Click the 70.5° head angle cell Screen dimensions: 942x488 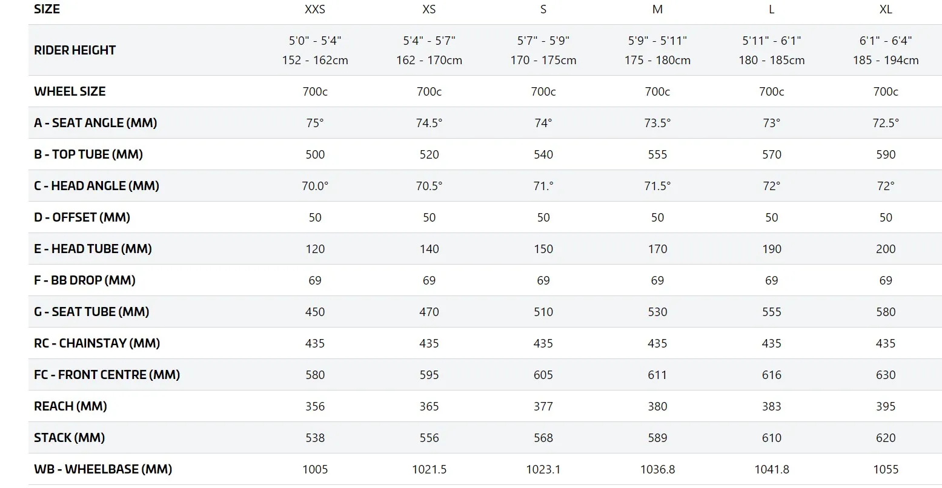(x=429, y=186)
